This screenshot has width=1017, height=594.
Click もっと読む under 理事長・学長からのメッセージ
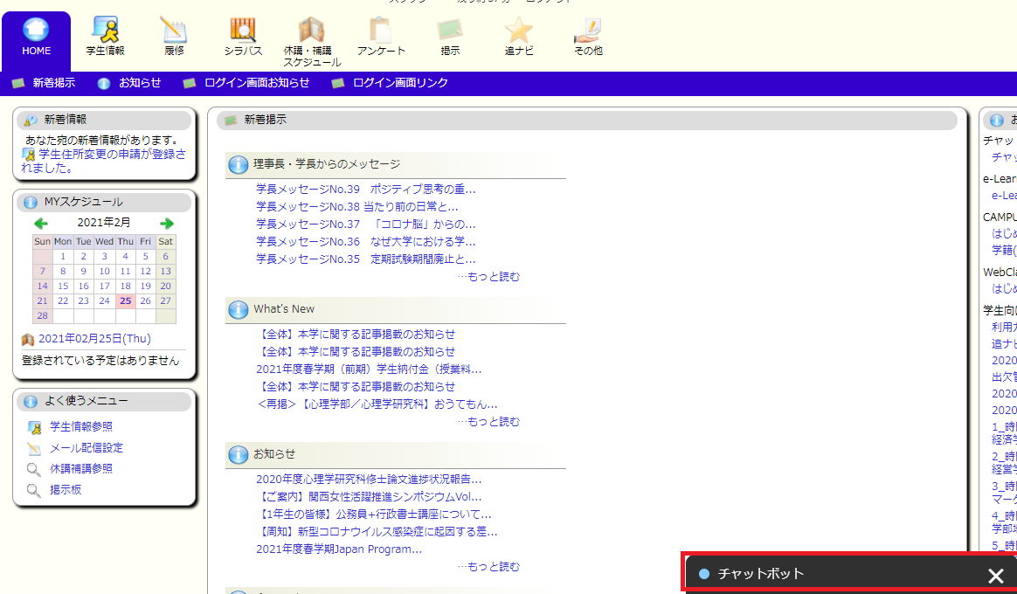pos(488,277)
